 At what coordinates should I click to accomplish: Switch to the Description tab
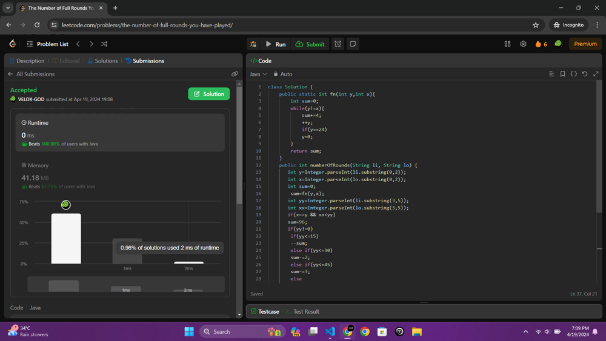[27, 61]
